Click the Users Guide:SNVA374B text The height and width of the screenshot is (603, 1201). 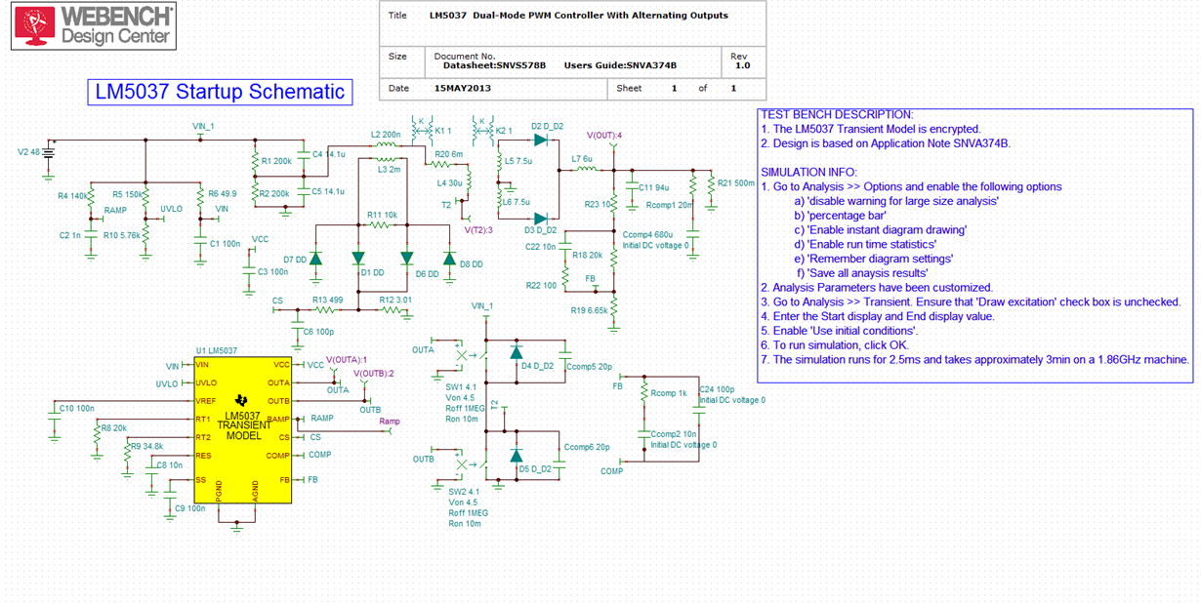click(620, 65)
